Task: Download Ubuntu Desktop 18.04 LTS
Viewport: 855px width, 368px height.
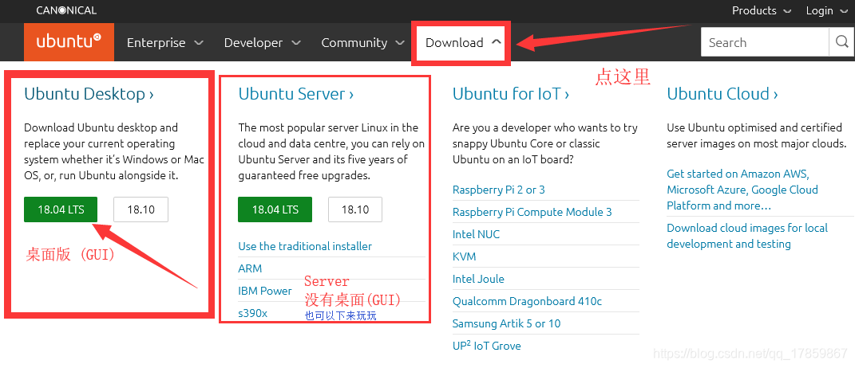Action: [x=61, y=209]
